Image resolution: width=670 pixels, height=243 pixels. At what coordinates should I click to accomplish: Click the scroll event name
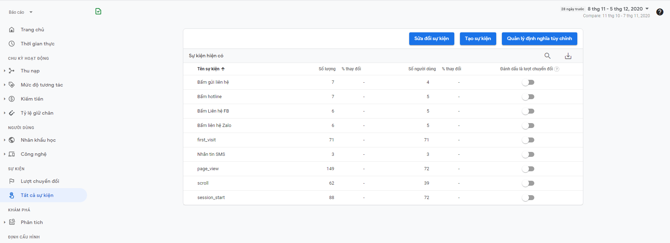click(x=203, y=183)
